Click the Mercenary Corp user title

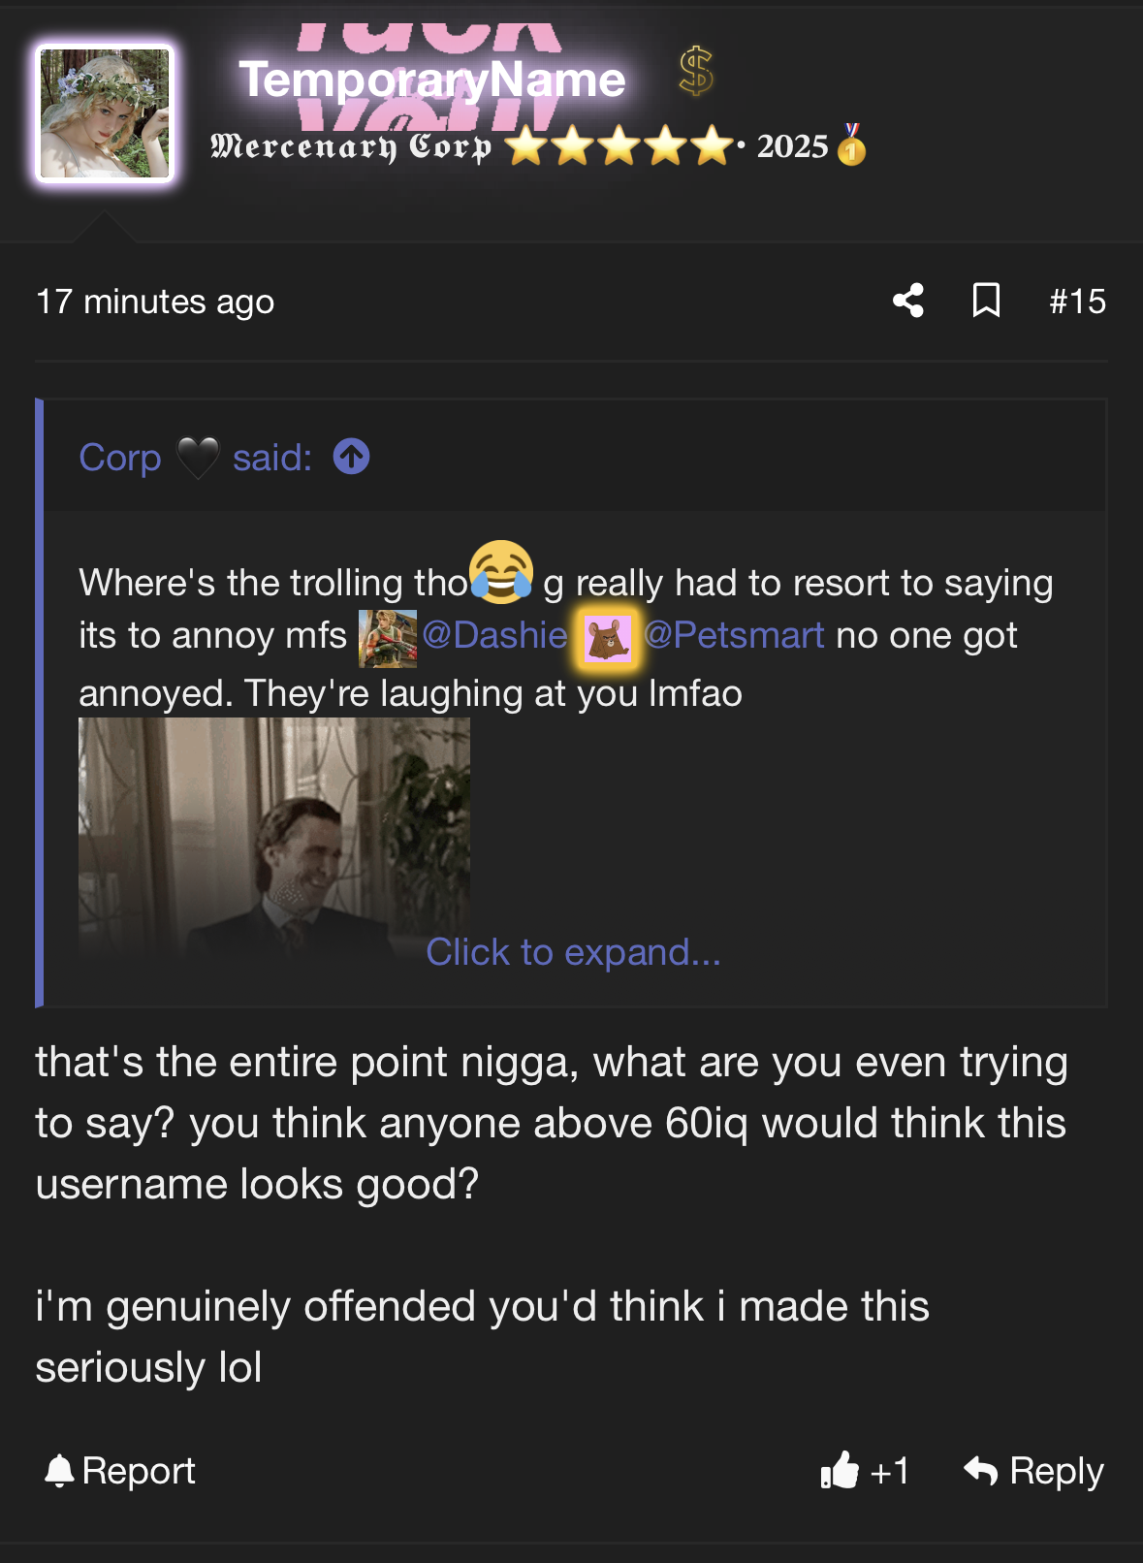(x=351, y=146)
